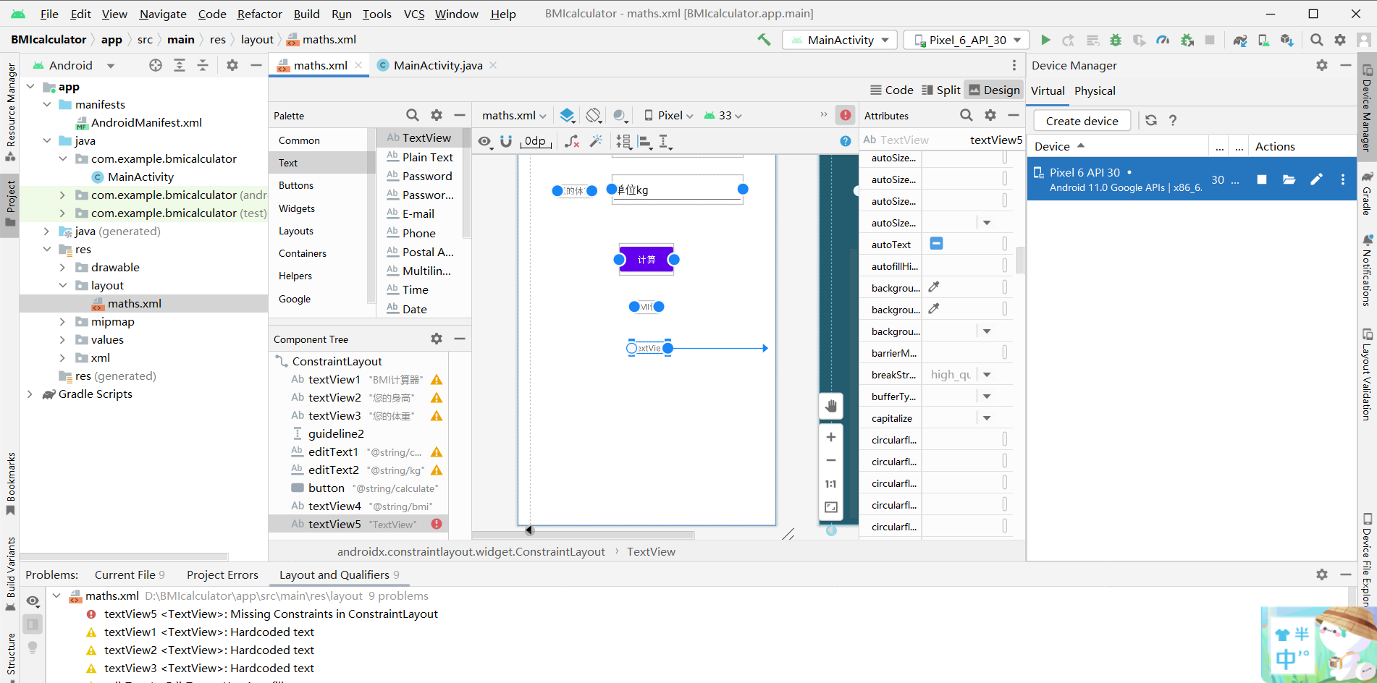The height and width of the screenshot is (683, 1377).
Task: Sync project with Gradle files icon
Action: pos(1240,40)
